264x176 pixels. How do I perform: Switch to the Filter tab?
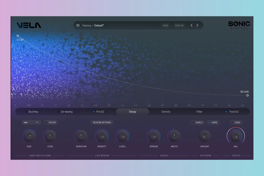[x=199, y=112]
